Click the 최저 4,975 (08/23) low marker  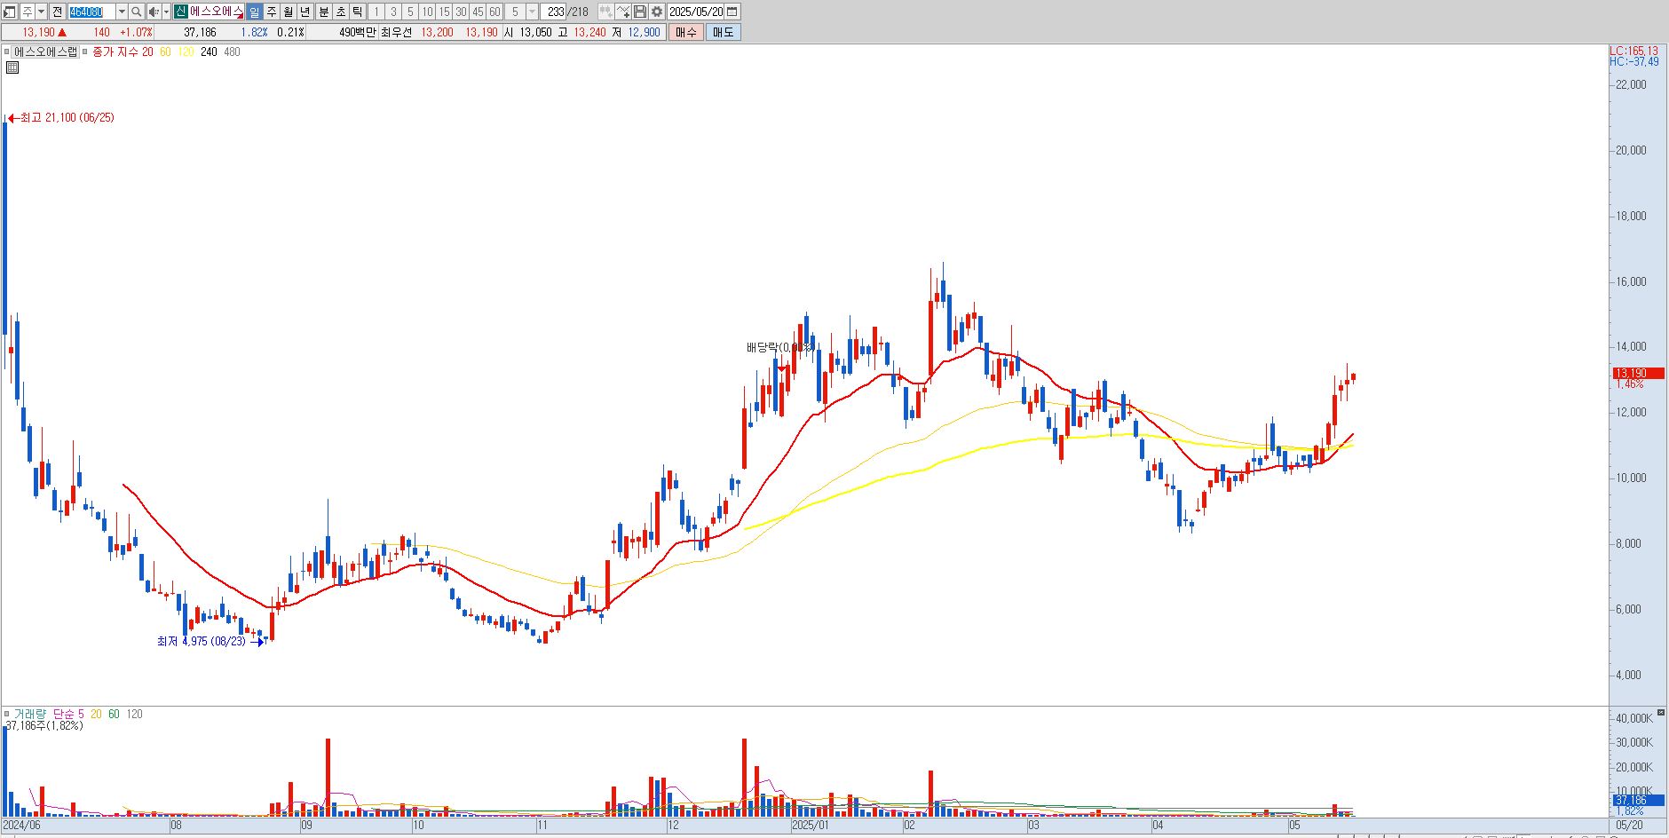point(210,641)
